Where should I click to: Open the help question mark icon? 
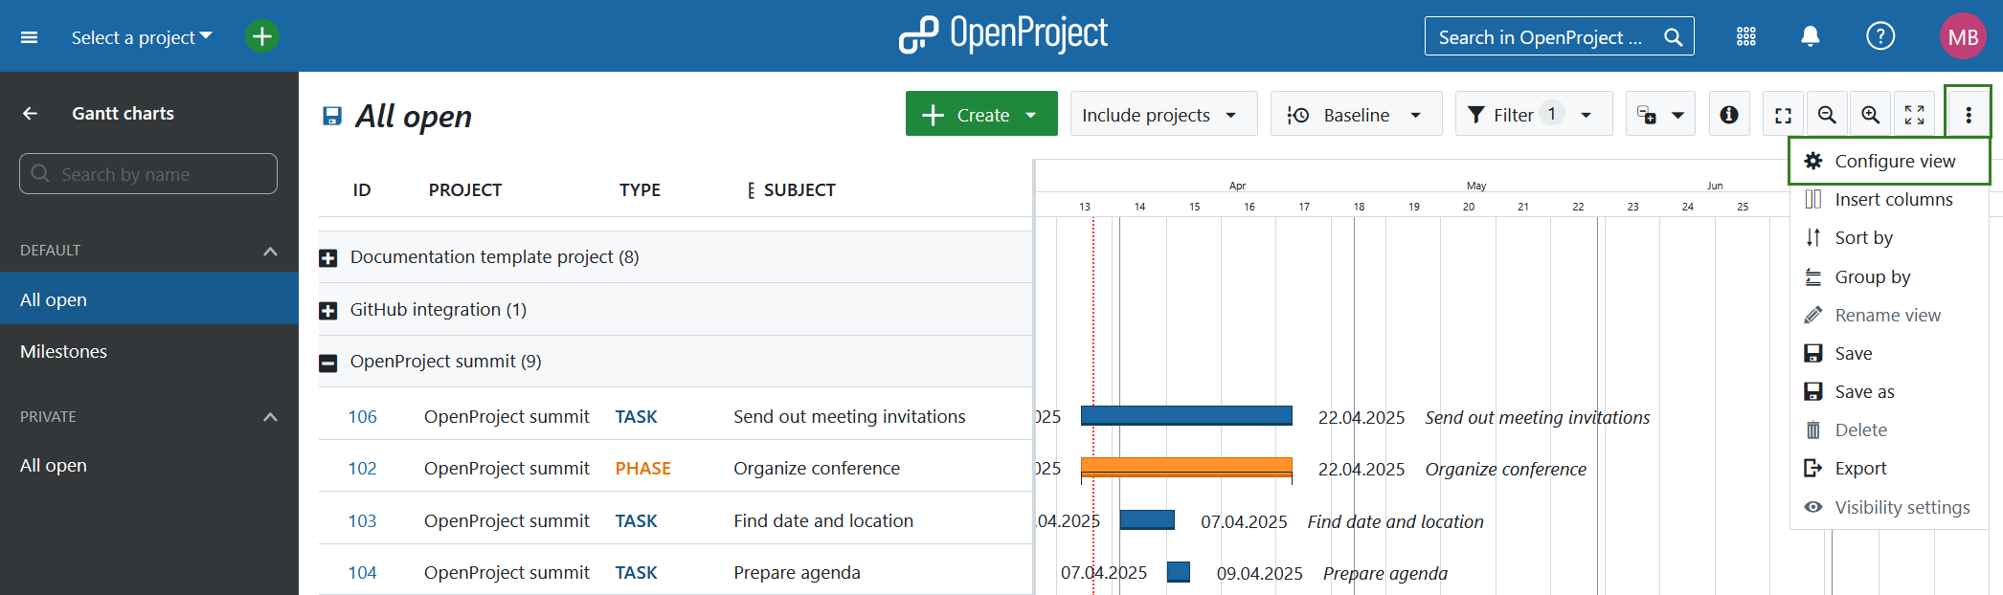[1880, 36]
